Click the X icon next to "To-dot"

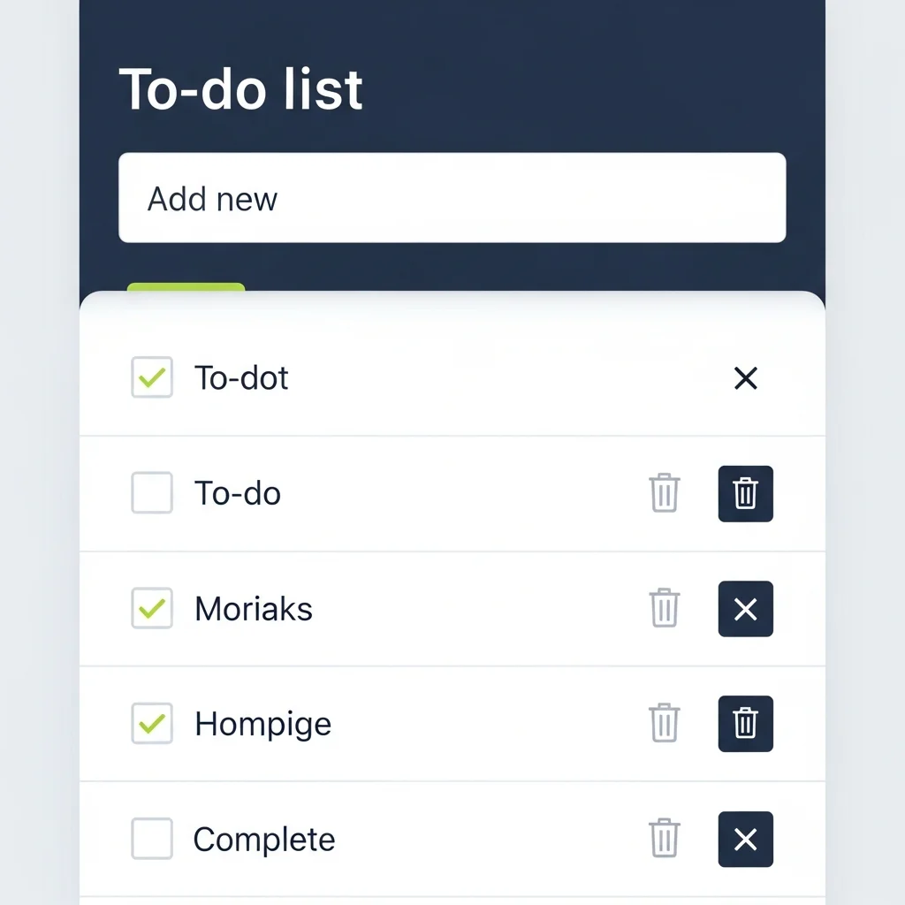tap(745, 378)
